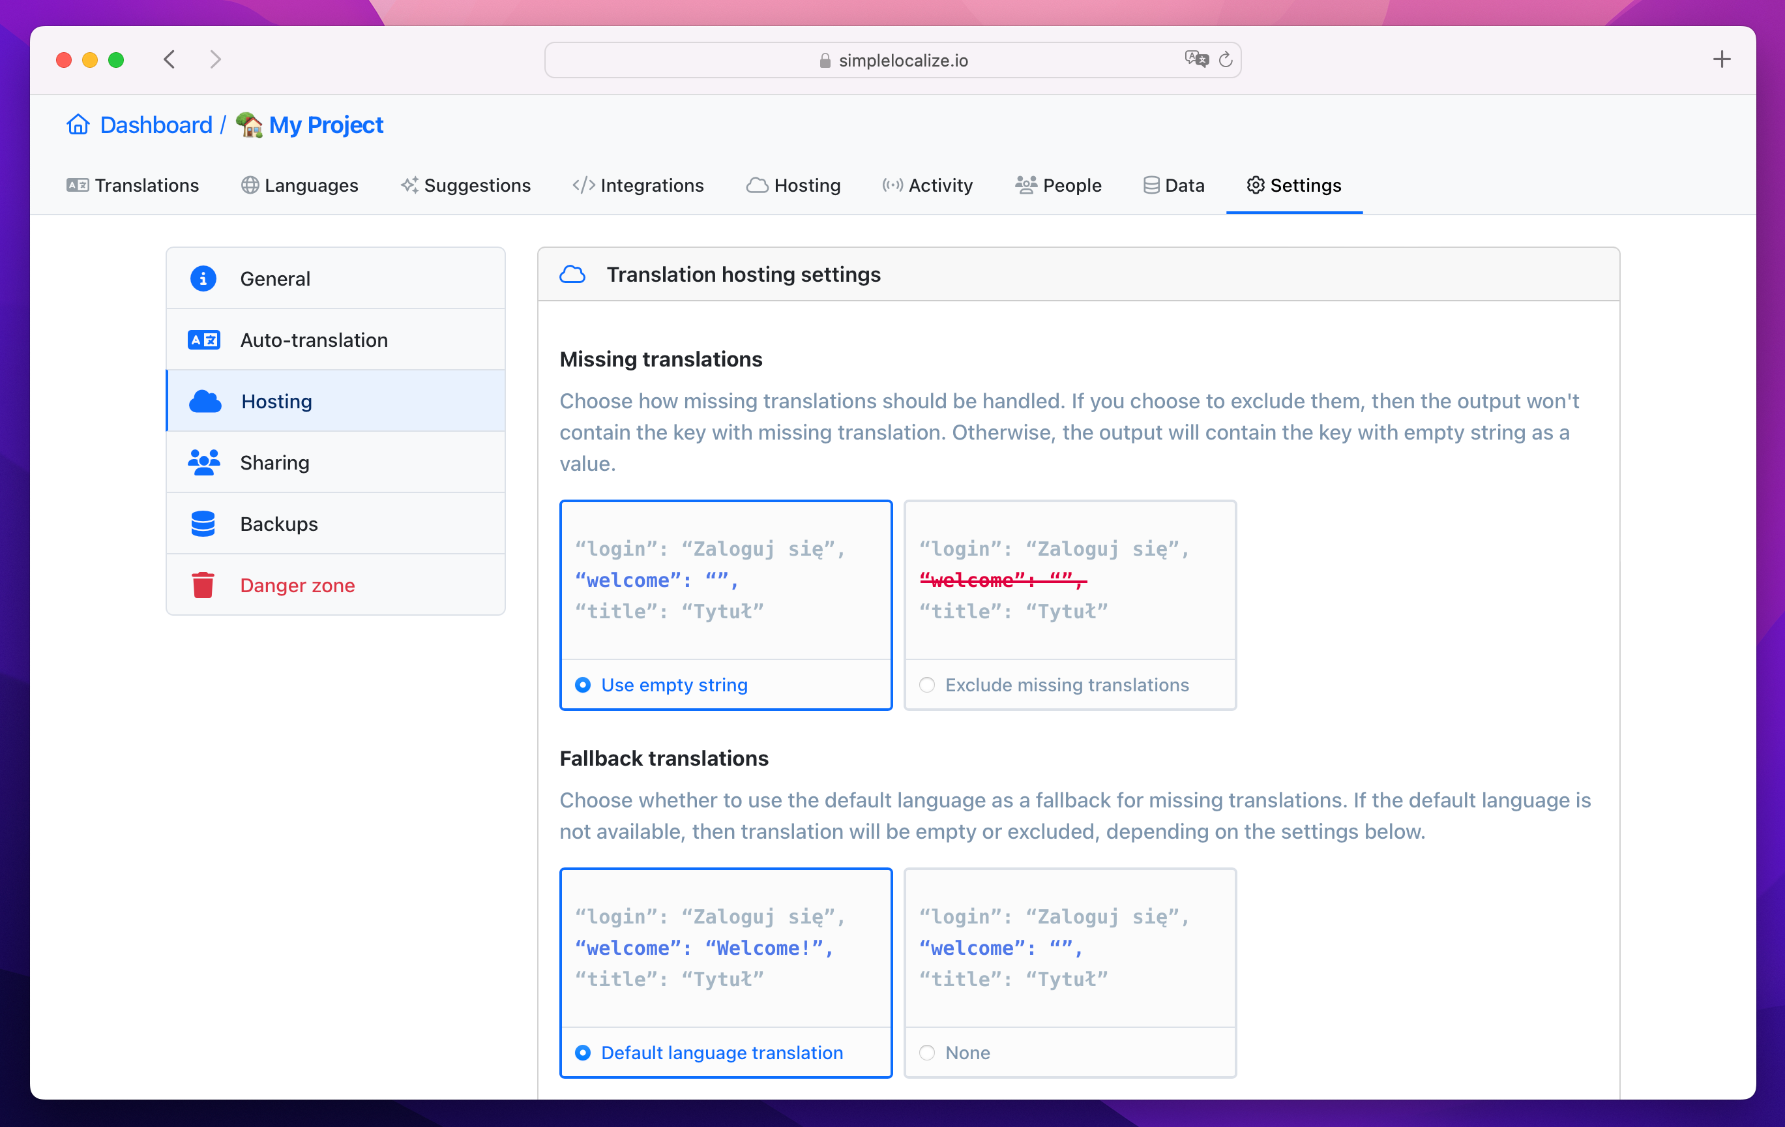Open Sharing settings in the sidebar
The height and width of the screenshot is (1127, 1785).
pyautogui.click(x=336, y=462)
